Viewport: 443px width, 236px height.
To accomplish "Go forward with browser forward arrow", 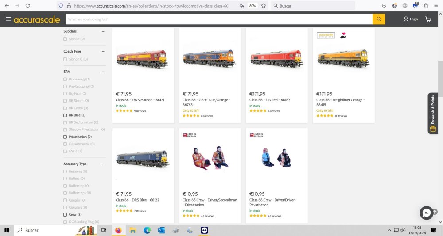I will point(17,6).
